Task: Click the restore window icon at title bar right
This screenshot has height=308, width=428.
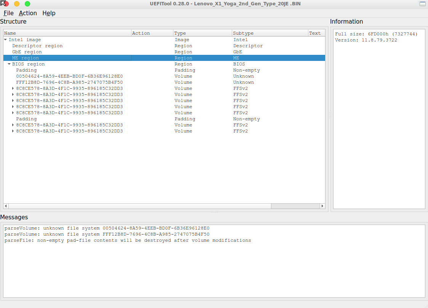Action: [423, 3]
